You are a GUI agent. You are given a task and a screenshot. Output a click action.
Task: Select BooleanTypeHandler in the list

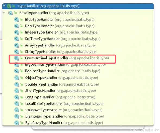coord(63,71)
